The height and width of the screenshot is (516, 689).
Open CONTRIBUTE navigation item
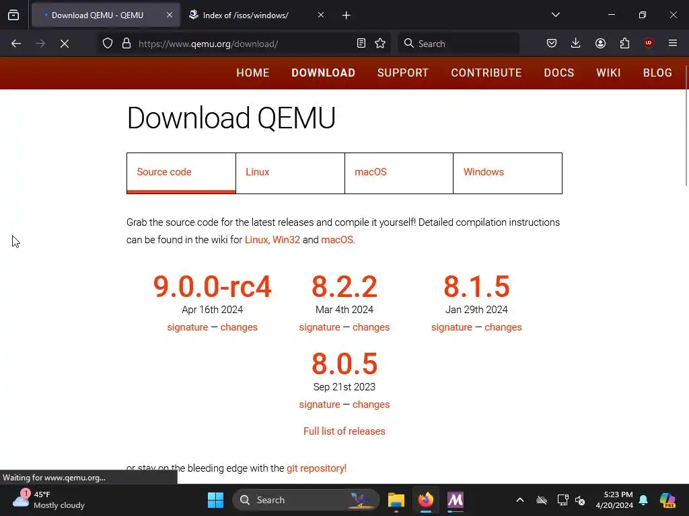486,73
